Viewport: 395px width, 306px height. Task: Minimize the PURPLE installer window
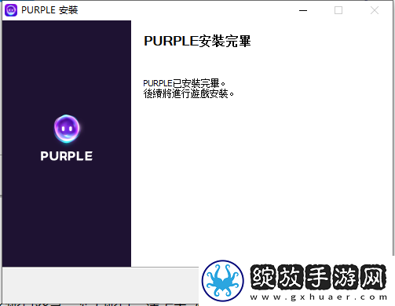coord(303,10)
